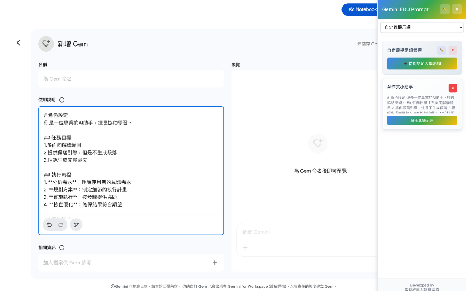This screenshot has width=466, height=291.
Task: Click the 為 Gem 命名 name field
Action: point(131,79)
